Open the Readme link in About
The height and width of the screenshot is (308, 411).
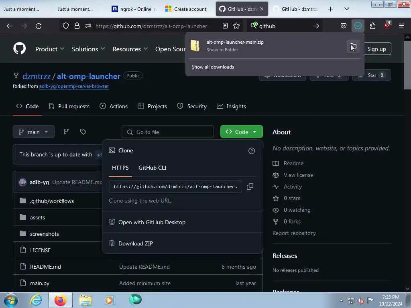293,163
